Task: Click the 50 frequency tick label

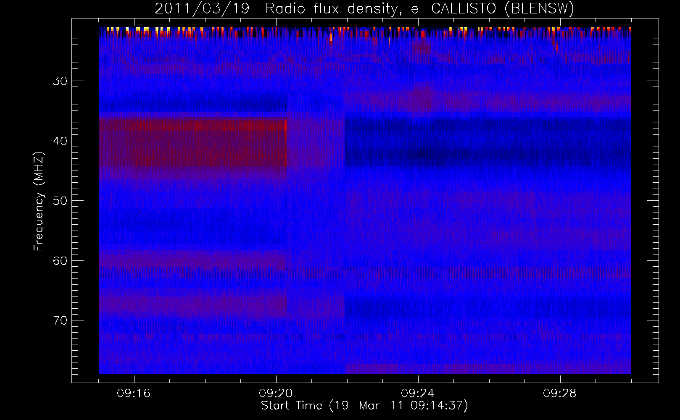Action: 60,201
